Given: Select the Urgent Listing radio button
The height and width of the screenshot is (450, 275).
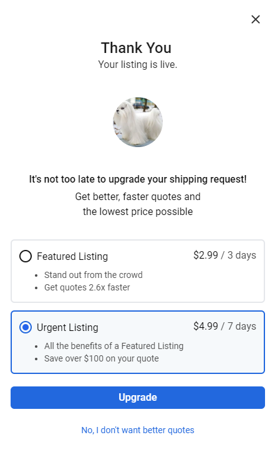Looking at the screenshot, I should coord(26,327).
